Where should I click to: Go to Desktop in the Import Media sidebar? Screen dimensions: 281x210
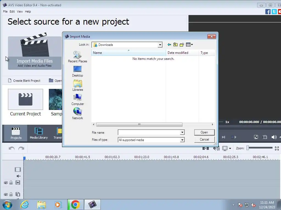click(x=78, y=71)
